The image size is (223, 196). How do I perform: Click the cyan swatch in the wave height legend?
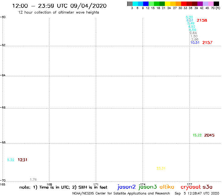[135, 4]
